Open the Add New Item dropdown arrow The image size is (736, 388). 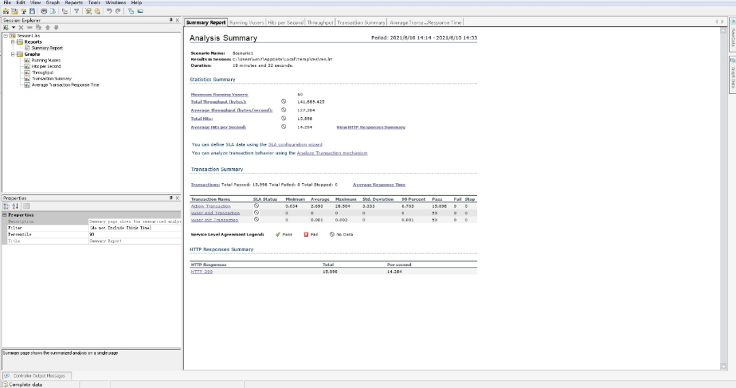pos(14,28)
